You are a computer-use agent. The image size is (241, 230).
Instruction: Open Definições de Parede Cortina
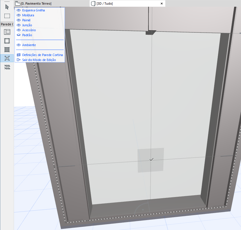42,55
